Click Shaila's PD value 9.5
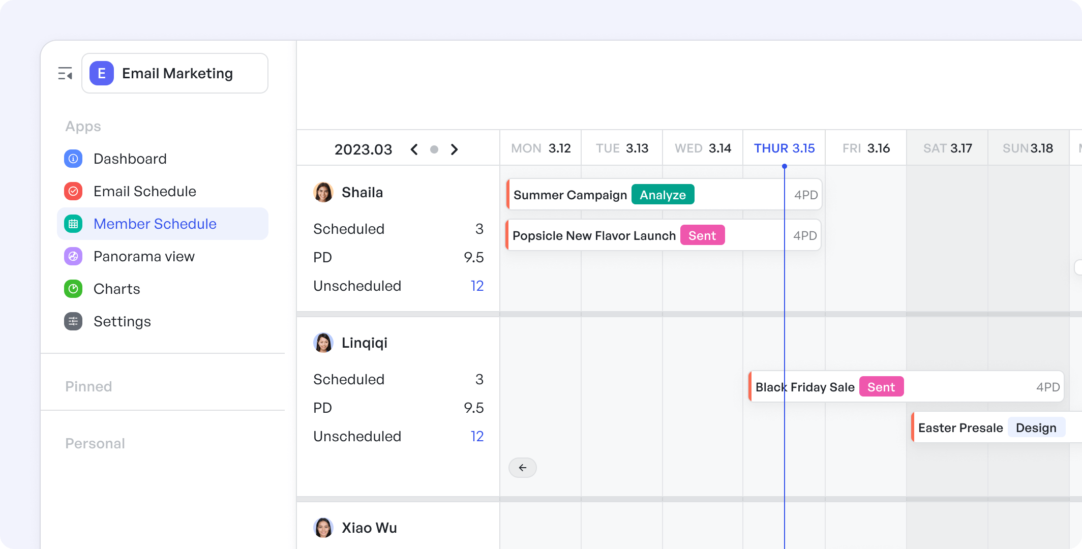The height and width of the screenshot is (549, 1082). coord(473,257)
